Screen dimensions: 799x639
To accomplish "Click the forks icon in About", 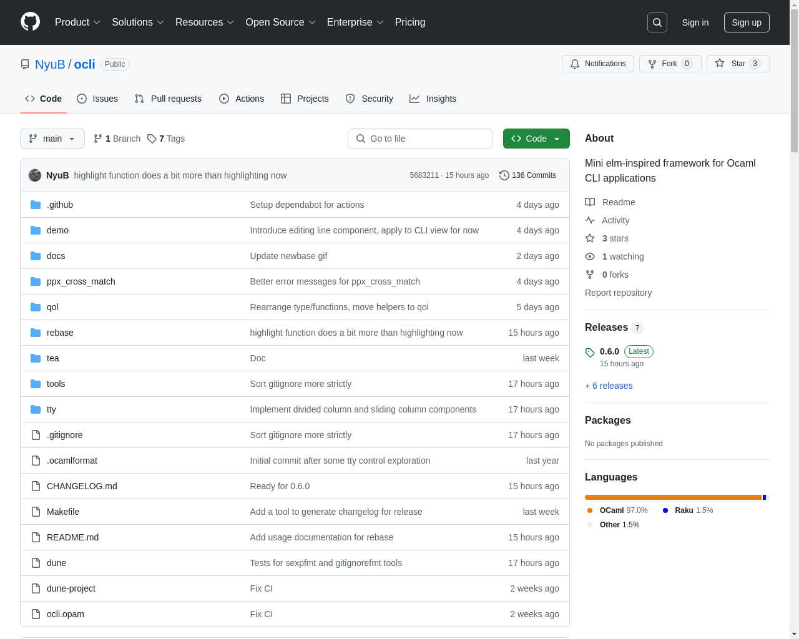I will tap(590, 275).
